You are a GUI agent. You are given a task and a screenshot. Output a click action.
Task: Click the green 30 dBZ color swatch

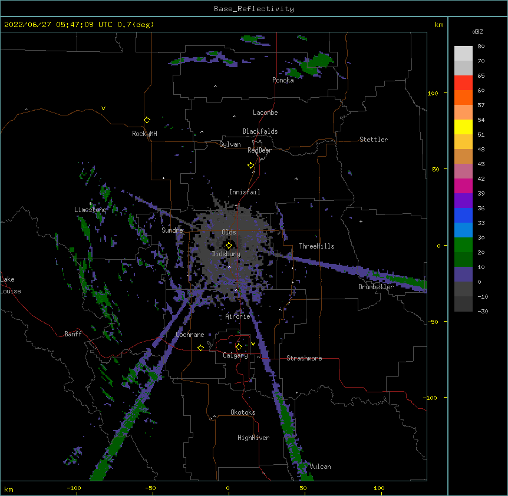coord(463,245)
